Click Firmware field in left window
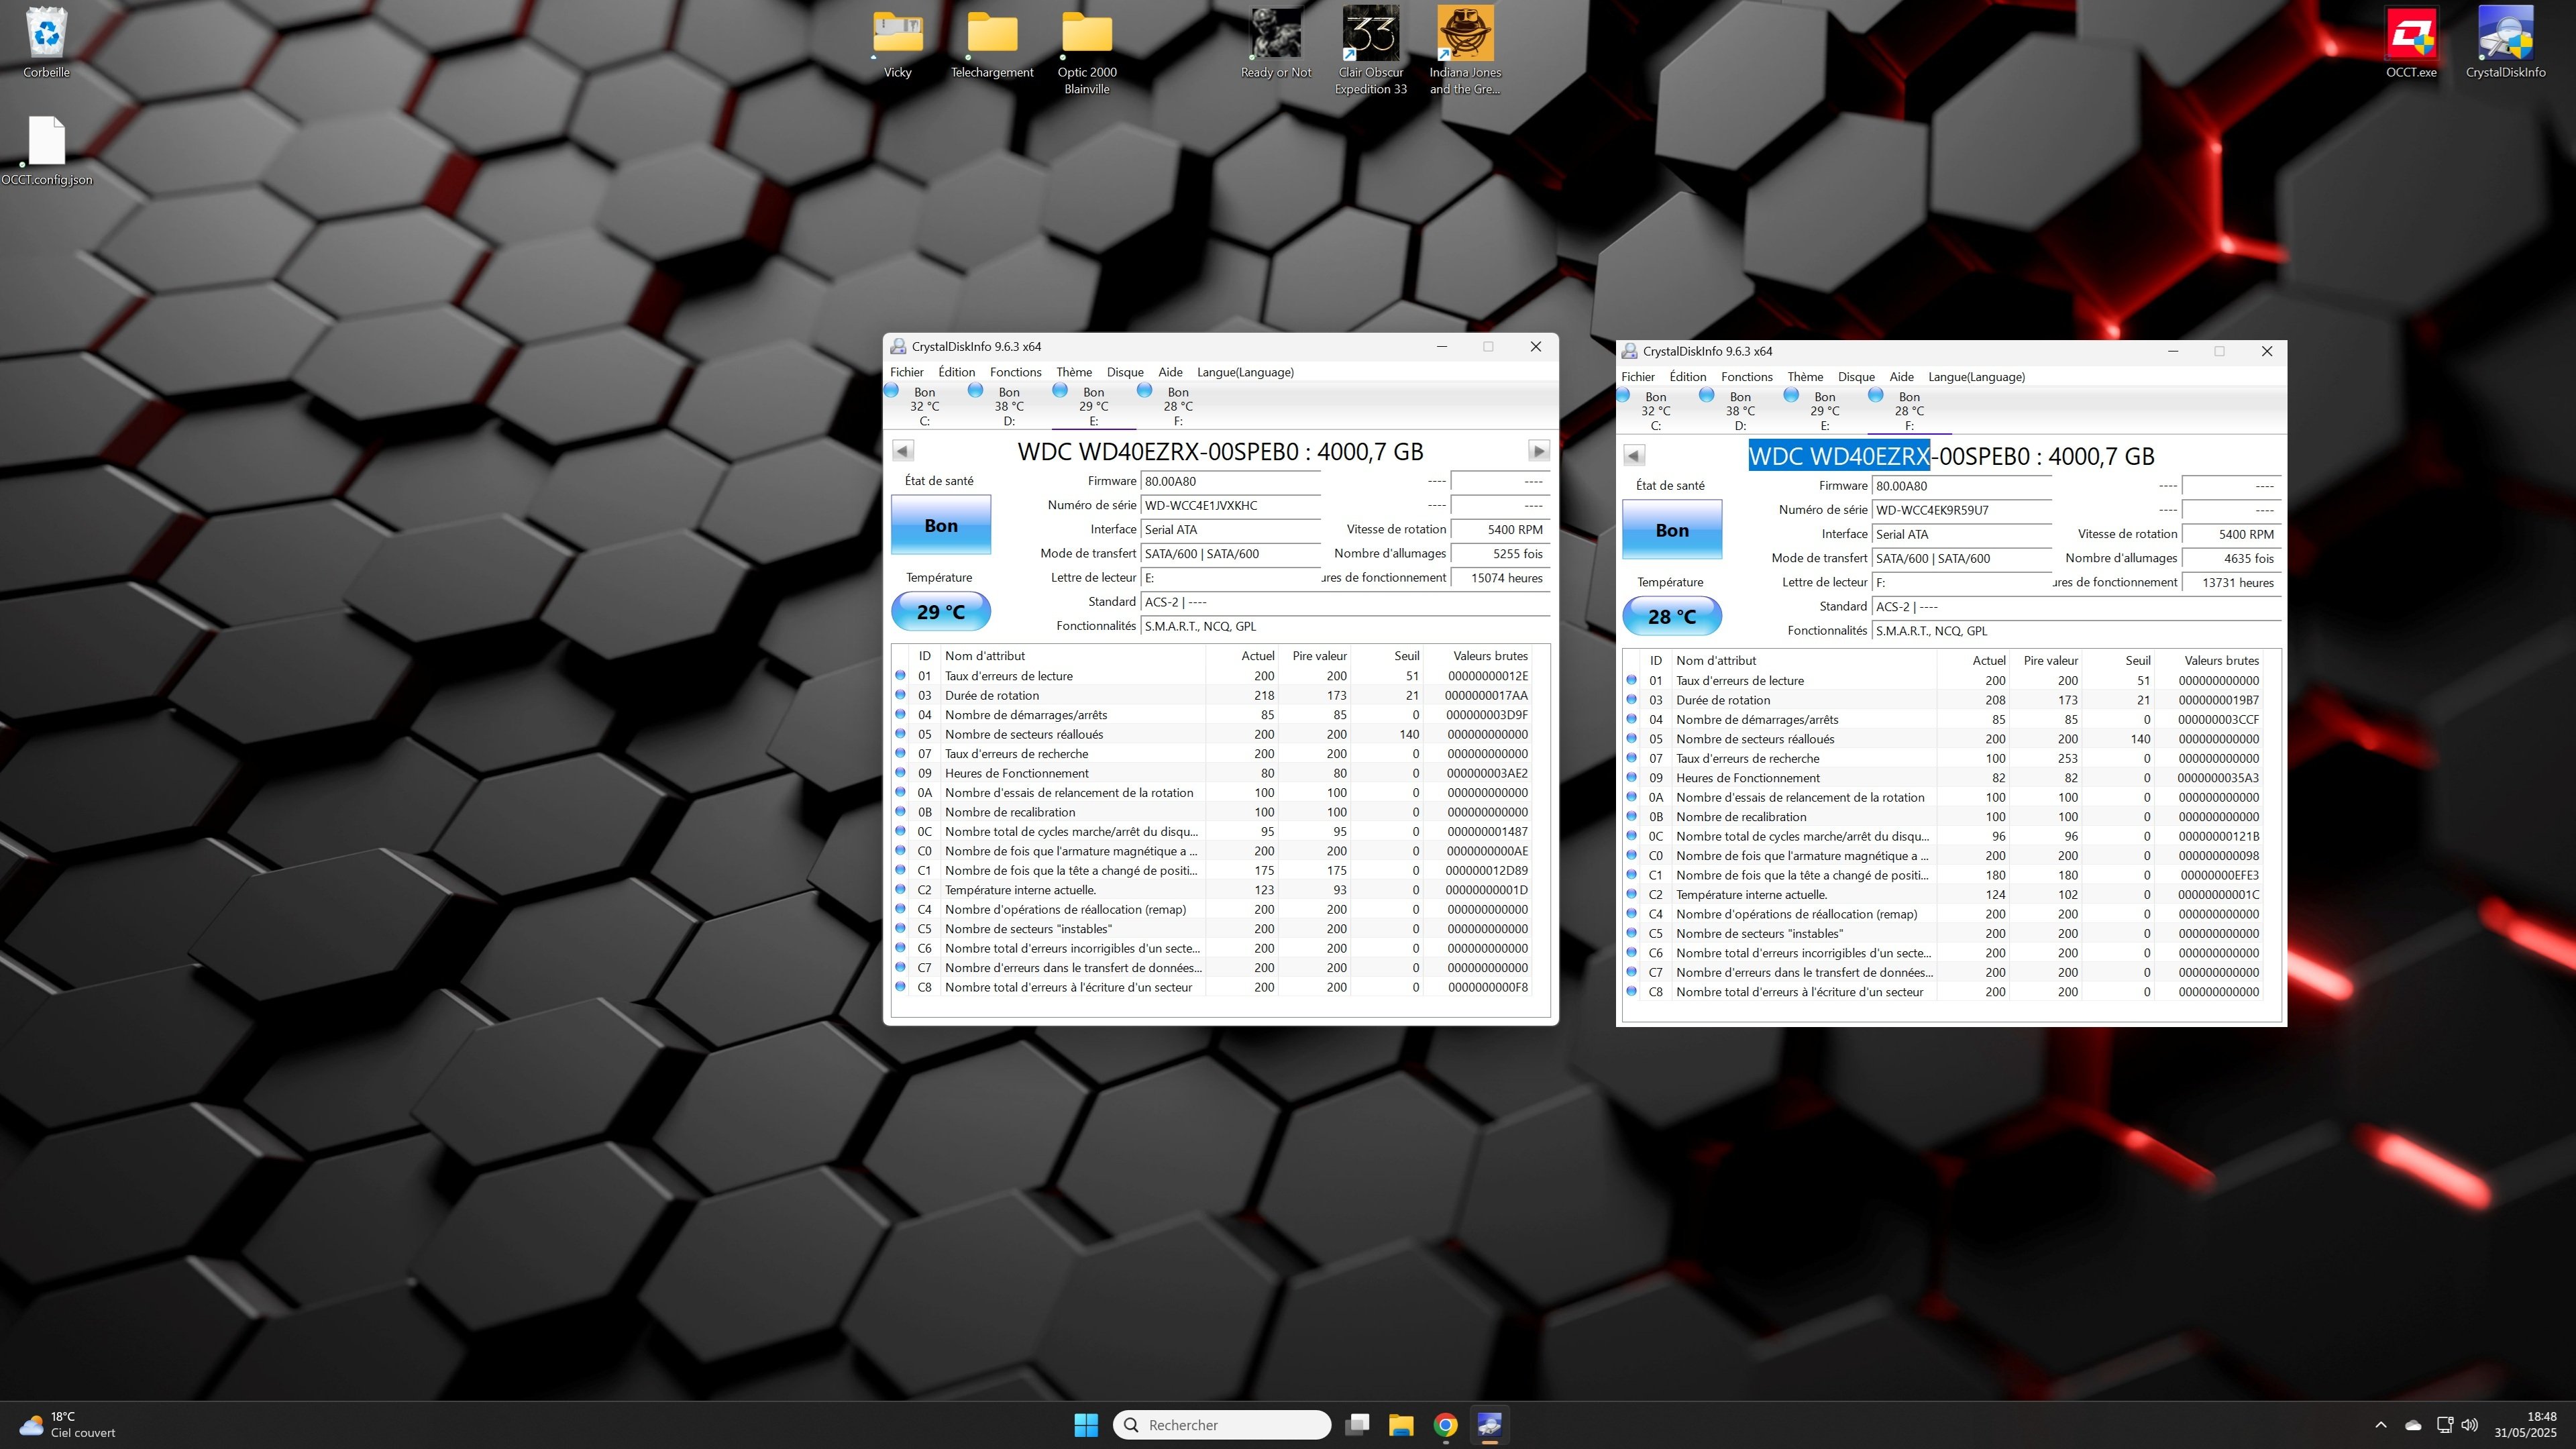The image size is (2576, 1449). (1230, 481)
